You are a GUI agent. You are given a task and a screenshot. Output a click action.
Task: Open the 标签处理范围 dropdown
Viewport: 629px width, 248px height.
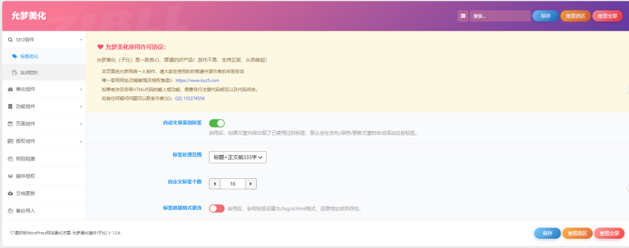238,157
